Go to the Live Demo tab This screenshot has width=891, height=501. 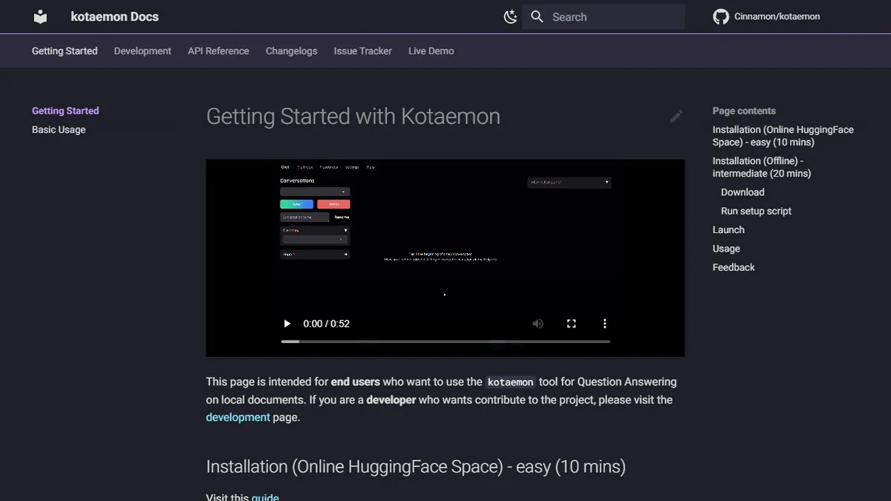tap(431, 51)
